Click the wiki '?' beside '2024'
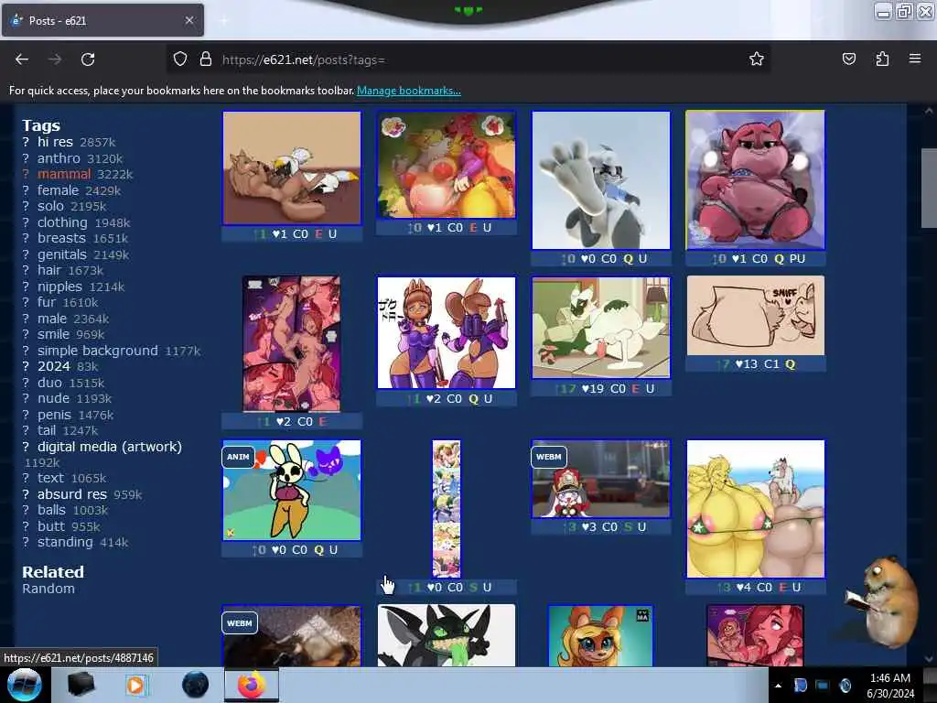Image resolution: width=937 pixels, height=703 pixels. pyautogui.click(x=26, y=366)
